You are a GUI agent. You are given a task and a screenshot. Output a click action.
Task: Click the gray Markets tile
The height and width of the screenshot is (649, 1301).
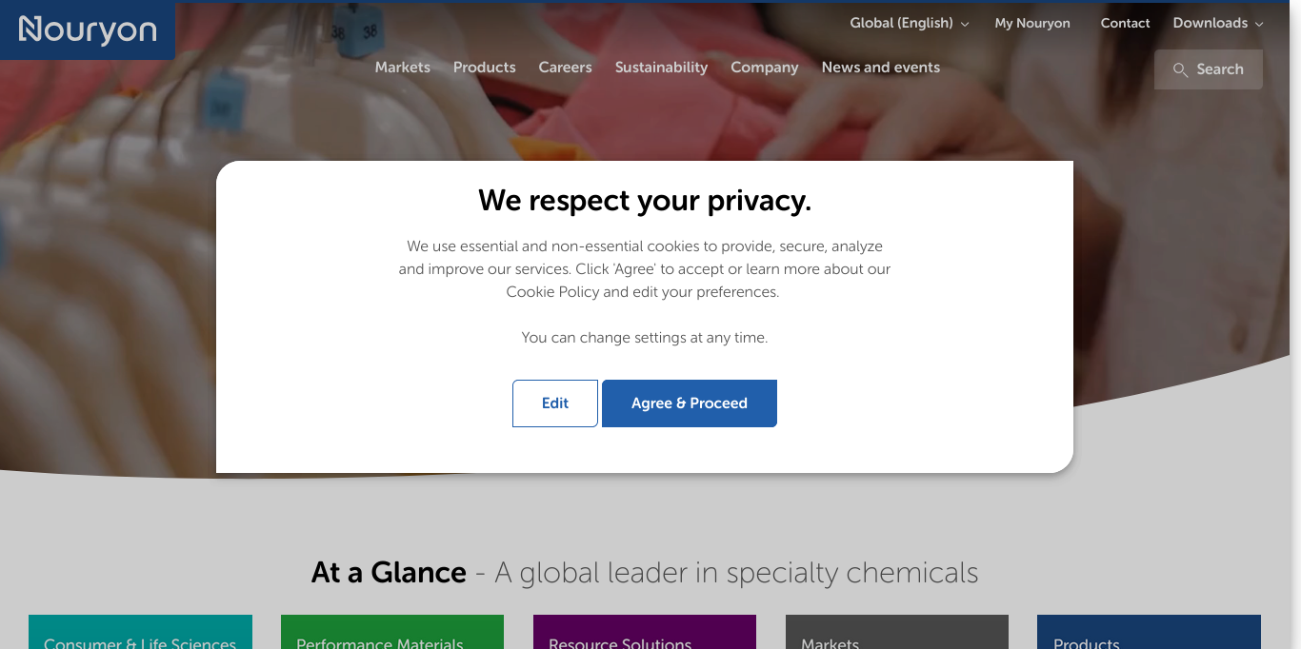[x=897, y=634]
